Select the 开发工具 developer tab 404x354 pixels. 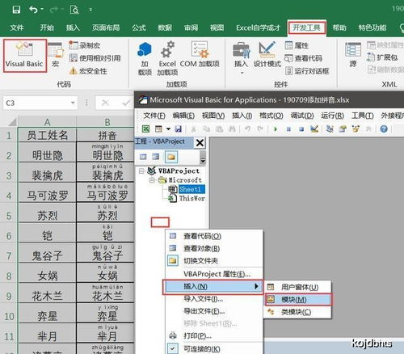point(306,27)
